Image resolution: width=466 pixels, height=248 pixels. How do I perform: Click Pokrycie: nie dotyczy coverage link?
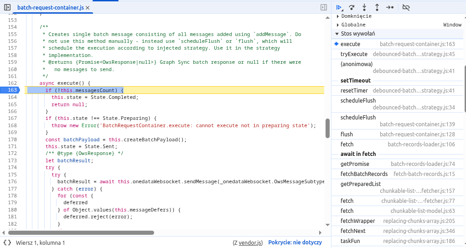point(295,243)
